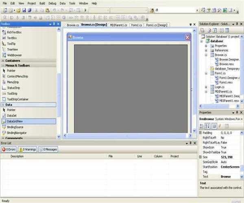Expand the References node in Solution Explorer

206,50
